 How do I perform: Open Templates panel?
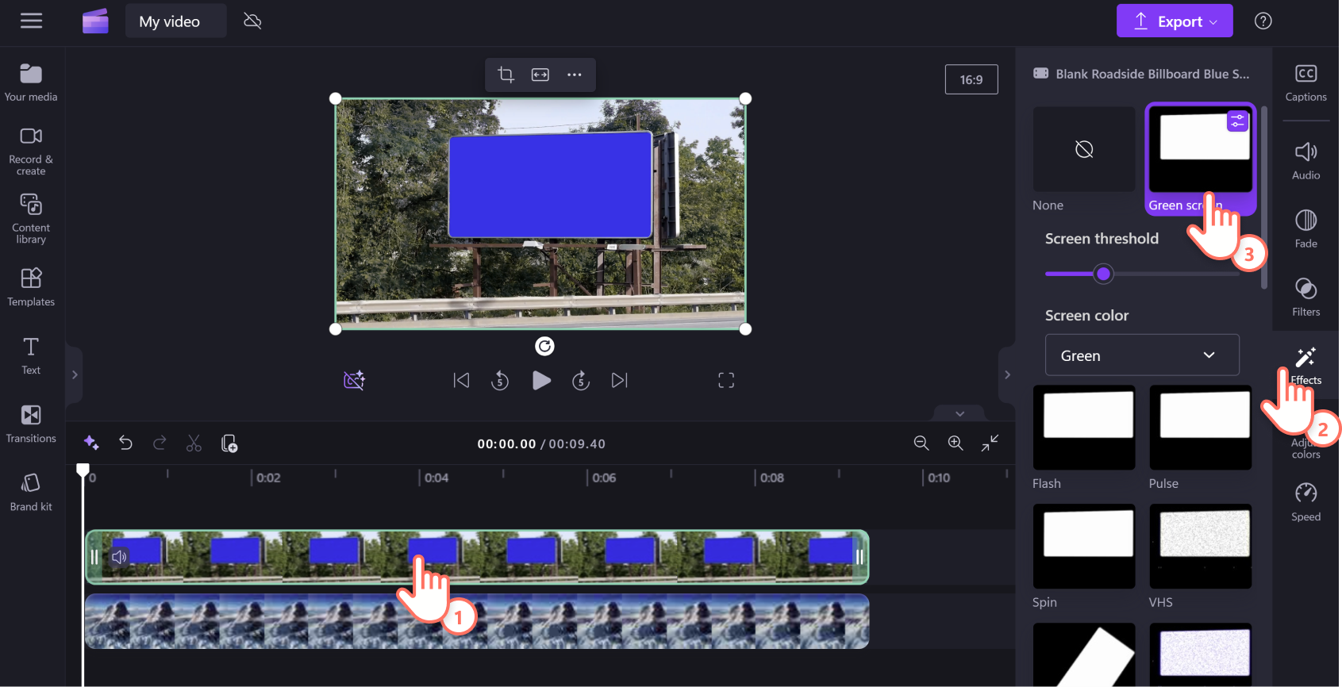[x=31, y=286]
